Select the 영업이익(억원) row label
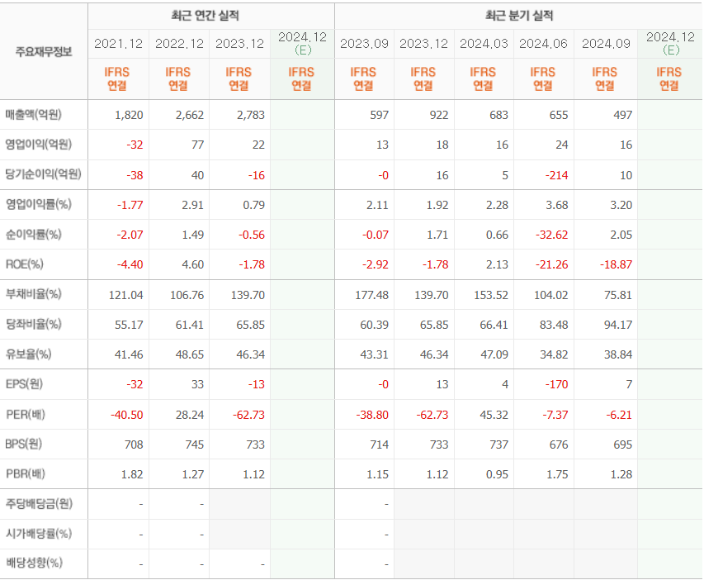 pos(39,145)
